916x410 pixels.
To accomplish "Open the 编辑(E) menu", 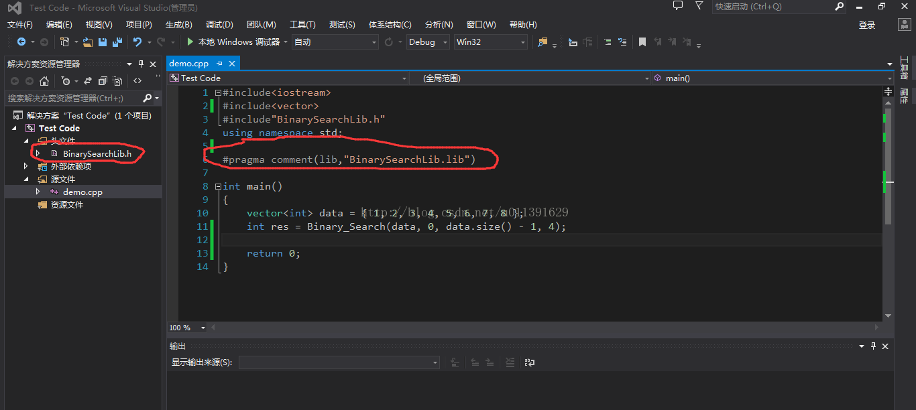I will (x=59, y=25).
